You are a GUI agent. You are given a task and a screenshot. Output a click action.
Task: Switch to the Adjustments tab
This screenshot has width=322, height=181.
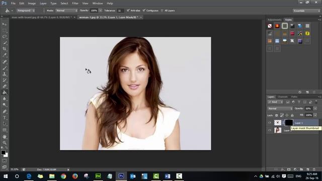pos(275,20)
